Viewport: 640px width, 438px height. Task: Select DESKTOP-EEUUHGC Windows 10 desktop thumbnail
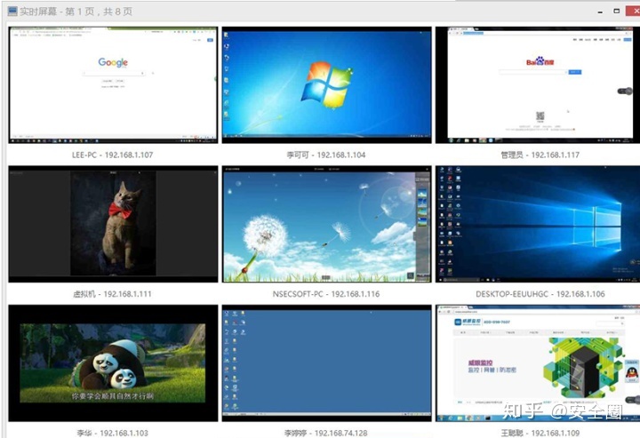[x=538, y=224]
